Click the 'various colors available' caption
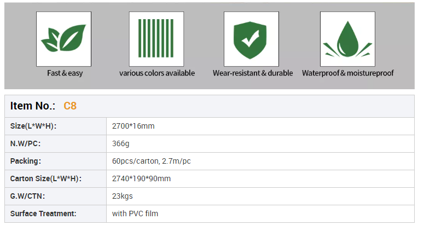 click(157, 73)
